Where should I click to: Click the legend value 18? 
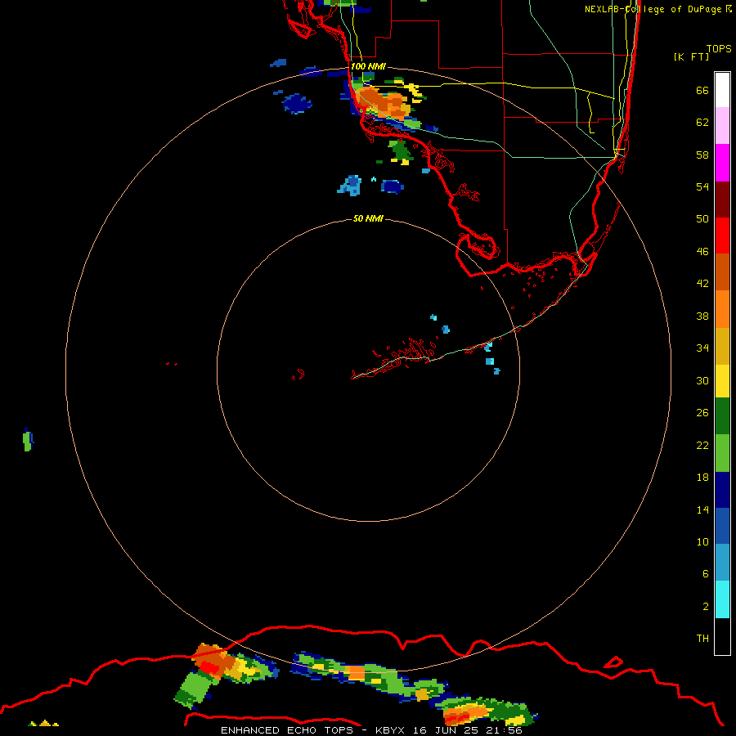(702, 478)
